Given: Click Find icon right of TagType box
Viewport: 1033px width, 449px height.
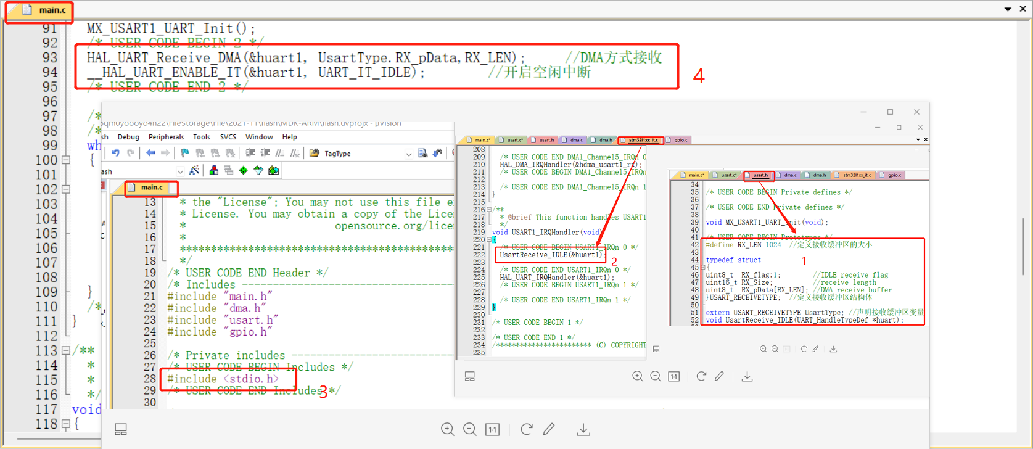Looking at the screenshot, I should click(x=422, y=153).
